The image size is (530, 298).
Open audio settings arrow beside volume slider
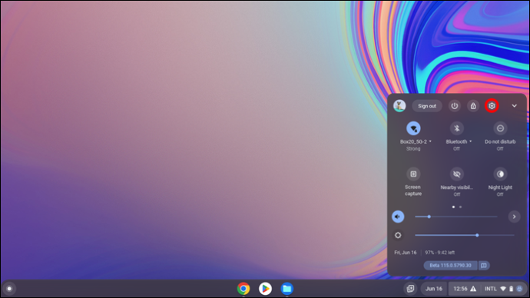tap(514, 217)
